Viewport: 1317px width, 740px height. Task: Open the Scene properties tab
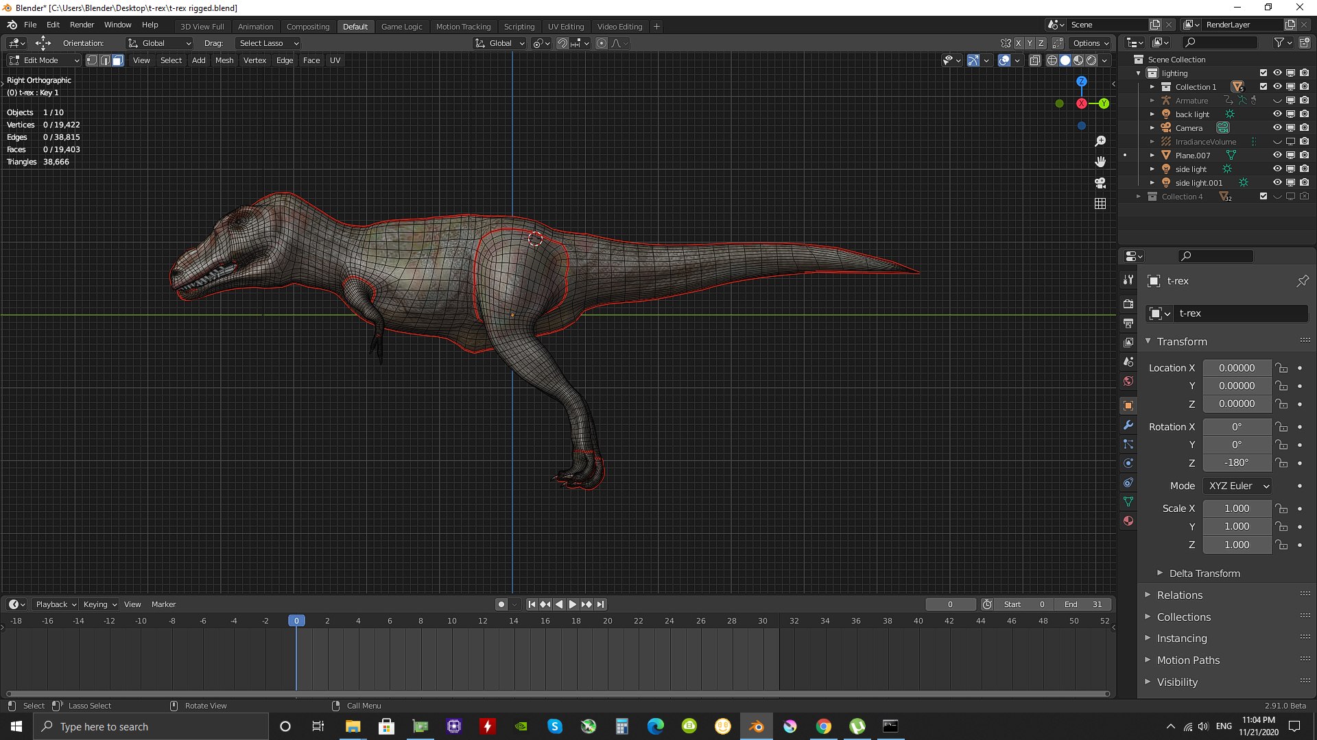[x=1128, y=361]
